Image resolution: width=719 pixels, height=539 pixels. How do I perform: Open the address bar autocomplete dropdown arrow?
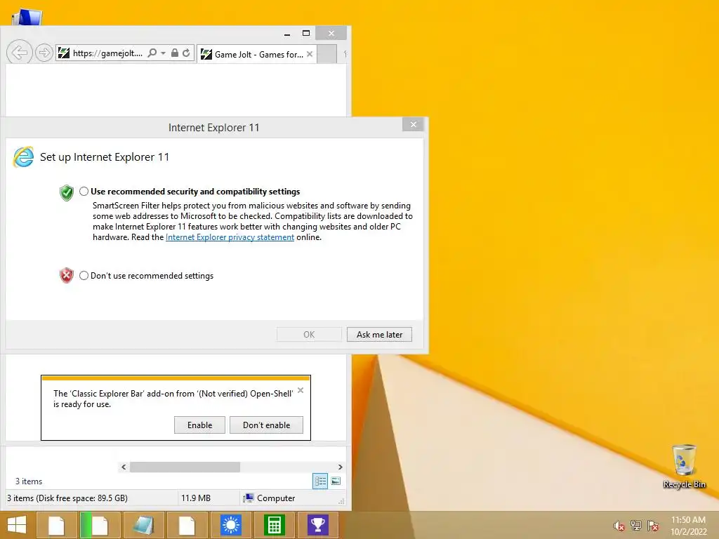(x=163, y=53)
